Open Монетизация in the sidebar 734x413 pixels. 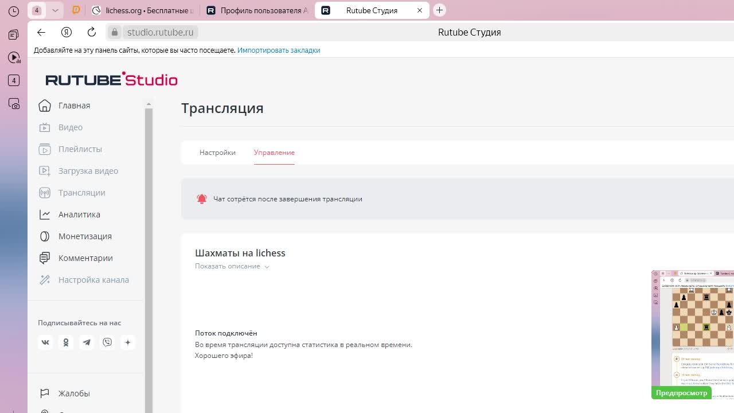pos(85,236)
